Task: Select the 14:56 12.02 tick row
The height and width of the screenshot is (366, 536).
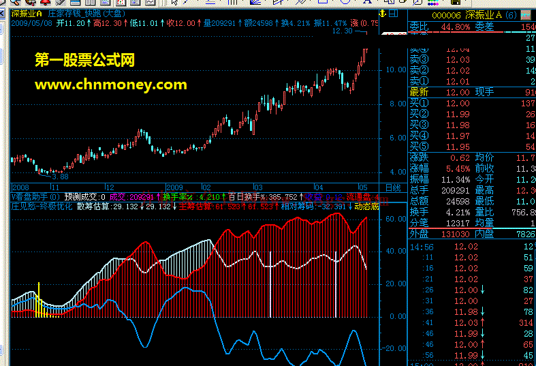Action: [472, 247]
